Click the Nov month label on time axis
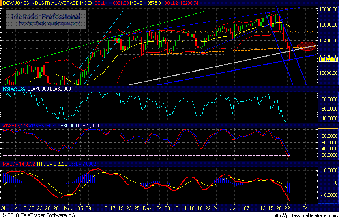 (68, 208)
